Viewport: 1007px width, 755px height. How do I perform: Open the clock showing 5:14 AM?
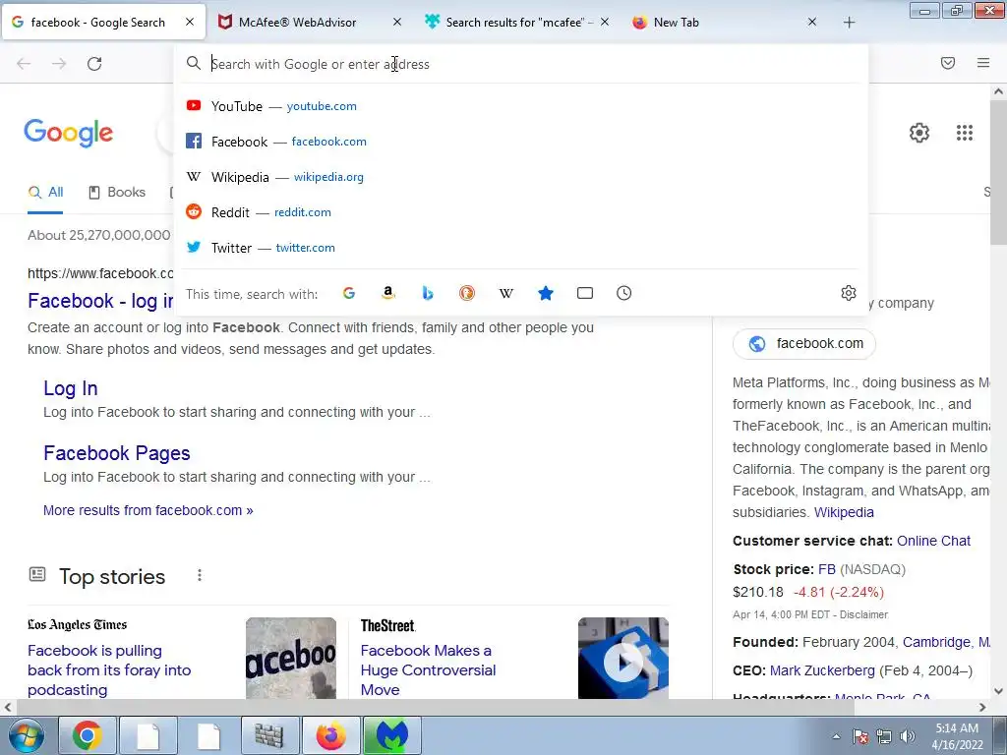pyautogui.click(x=957, y=736)
